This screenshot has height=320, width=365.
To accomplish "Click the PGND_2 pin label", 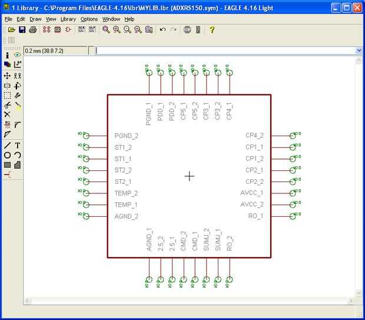I will pyautogui.click(x=127, y=136).
